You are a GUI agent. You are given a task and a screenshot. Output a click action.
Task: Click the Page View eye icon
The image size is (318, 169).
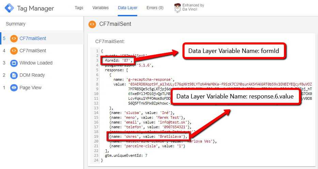pos(14,88)
